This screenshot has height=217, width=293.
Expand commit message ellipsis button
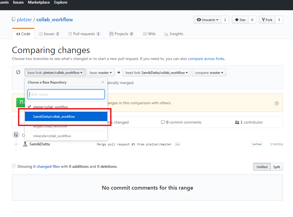(178, 144)
